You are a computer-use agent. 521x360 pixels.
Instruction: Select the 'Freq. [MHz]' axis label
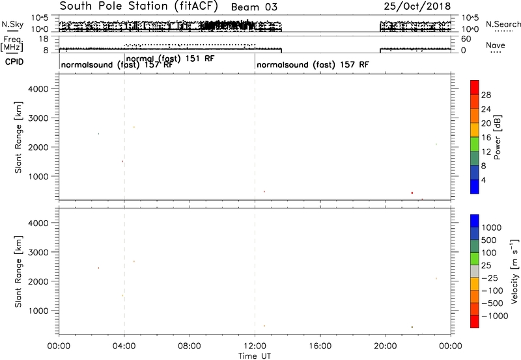(12, 44)
